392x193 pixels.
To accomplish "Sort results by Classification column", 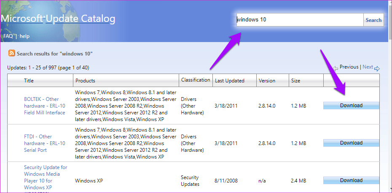I will pos(196,80).
